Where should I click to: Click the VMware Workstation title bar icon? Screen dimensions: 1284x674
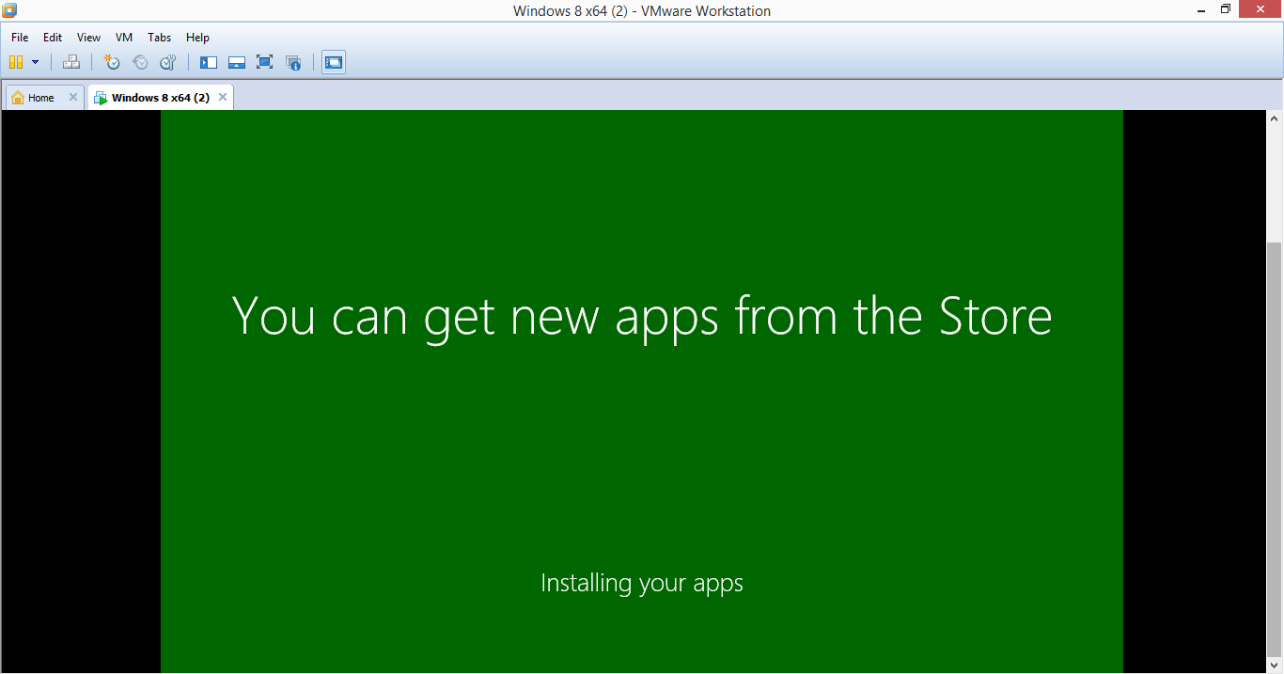(x=10, y=10)
